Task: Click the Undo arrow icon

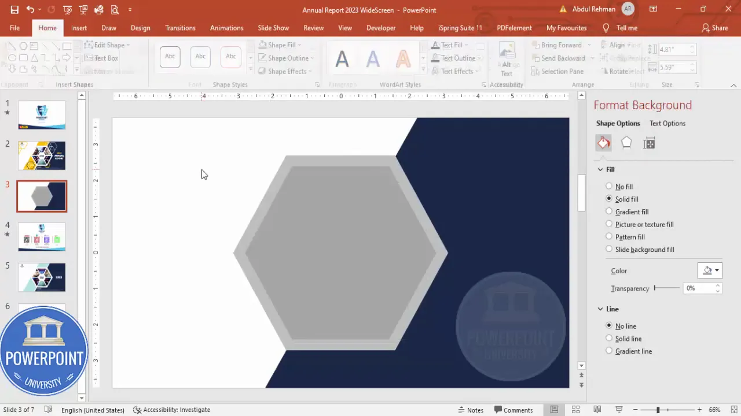Action: tap(30, 10)
